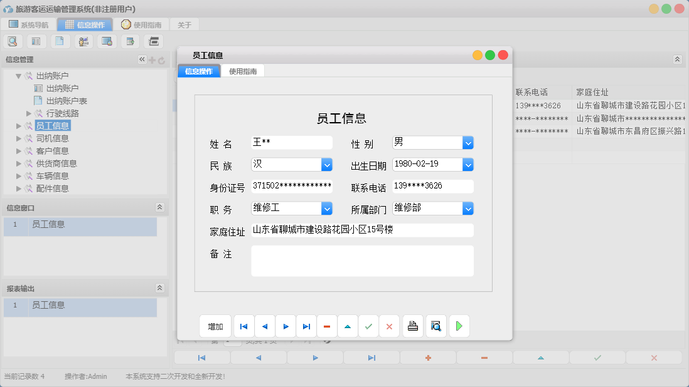Click the add plus icon on the 信息管理 panel header
The image size is (689, 387).
[153, 59]
